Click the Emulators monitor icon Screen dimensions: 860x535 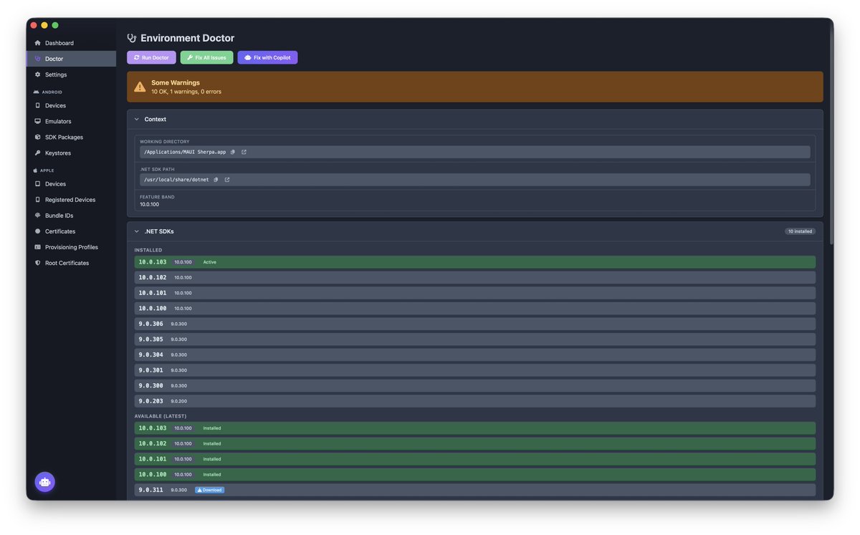(x=38, y=121)
